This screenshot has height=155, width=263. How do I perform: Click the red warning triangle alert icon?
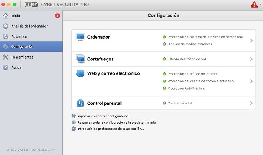tap(254, 5)
